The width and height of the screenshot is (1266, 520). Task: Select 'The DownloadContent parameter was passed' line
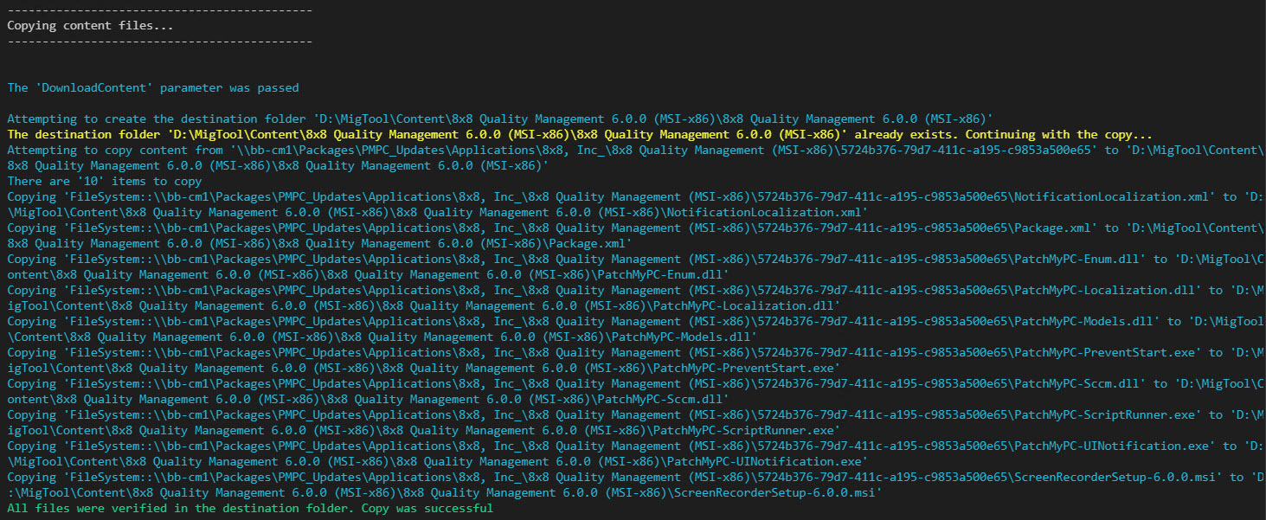[x=153, y=88]
